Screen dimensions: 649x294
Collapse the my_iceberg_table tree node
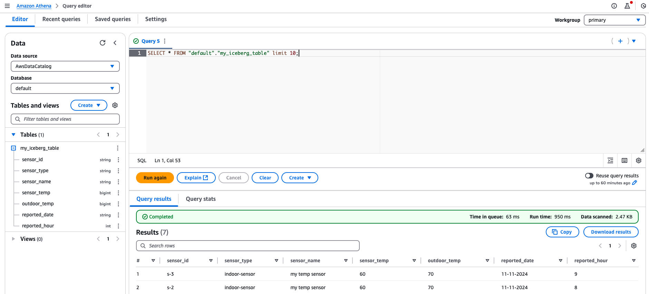13,148
